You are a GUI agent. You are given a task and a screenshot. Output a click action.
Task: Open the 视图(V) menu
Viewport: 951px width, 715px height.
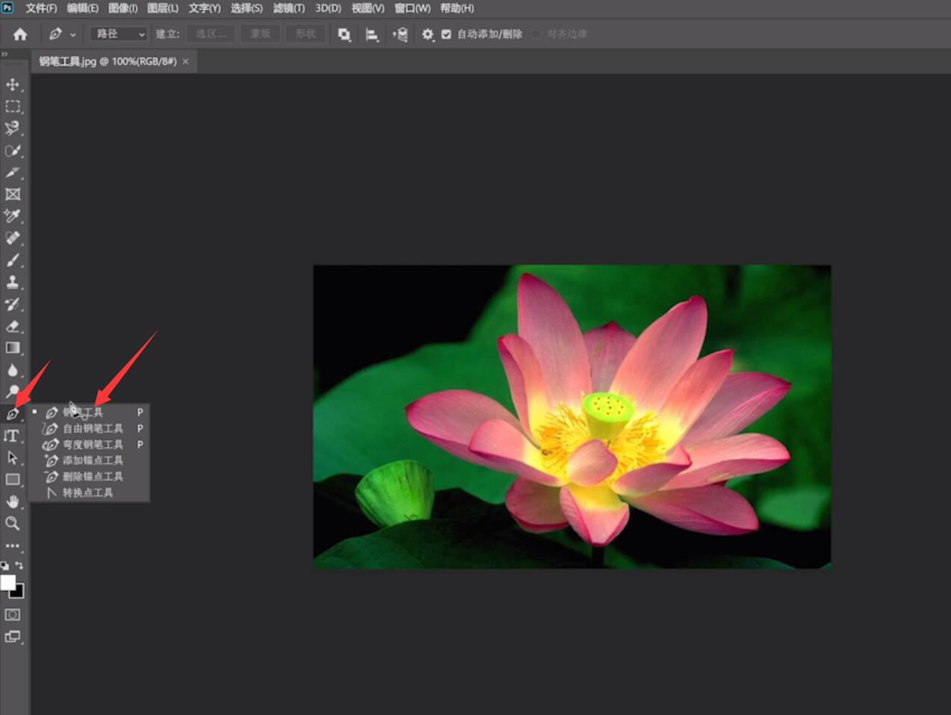tap(368, 8)
